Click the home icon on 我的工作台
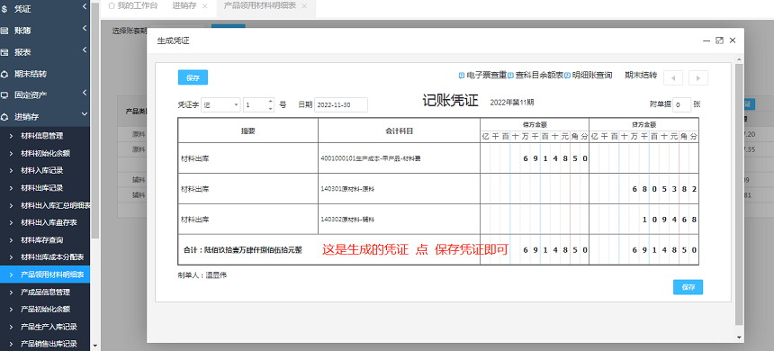774x351 pixels. [112, 6]
